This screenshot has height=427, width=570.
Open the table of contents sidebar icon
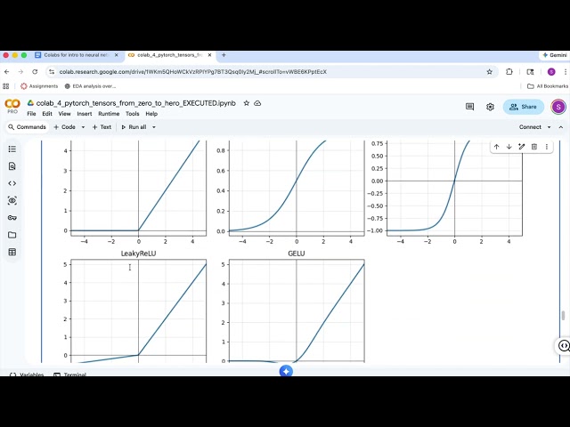point(12,149)
